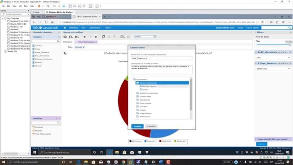The image size is (293, 165).
Task: Click the Ayuda link
Action: coord(240,28)
